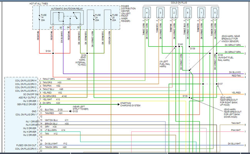
Task: Click the "COILS ON PLUG" heading
Action: (179, 3)
